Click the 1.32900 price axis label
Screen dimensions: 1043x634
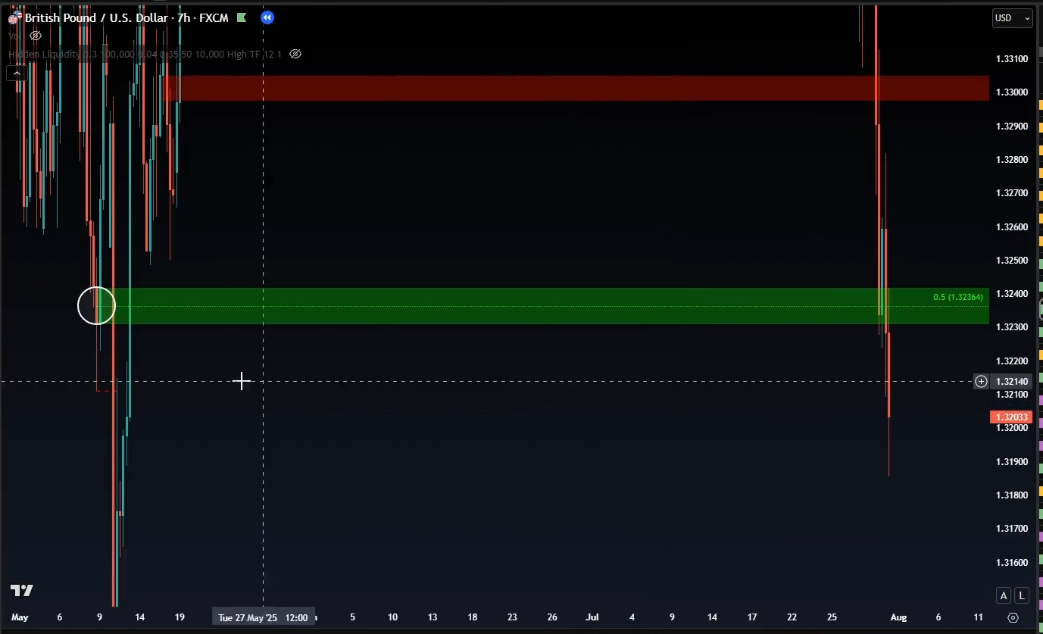click(1012, 126)
